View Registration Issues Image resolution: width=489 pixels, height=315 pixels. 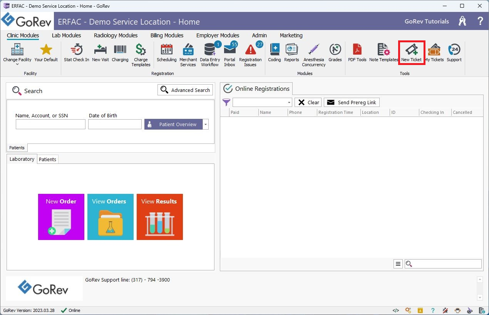pos(250,55)
